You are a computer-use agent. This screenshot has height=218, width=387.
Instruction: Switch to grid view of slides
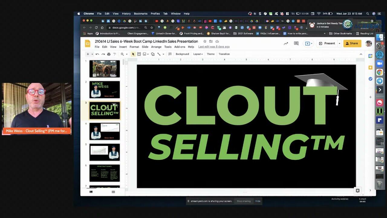[x=113, y=192]
